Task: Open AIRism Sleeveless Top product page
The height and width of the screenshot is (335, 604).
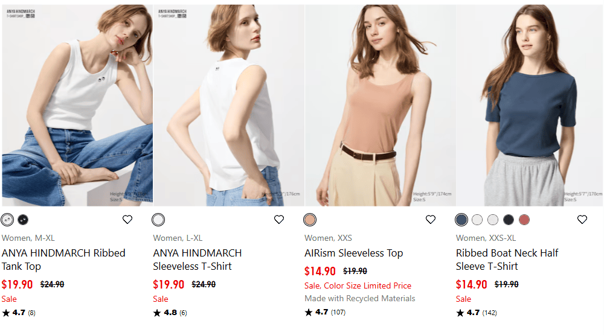Action: [x=354, y=253]
